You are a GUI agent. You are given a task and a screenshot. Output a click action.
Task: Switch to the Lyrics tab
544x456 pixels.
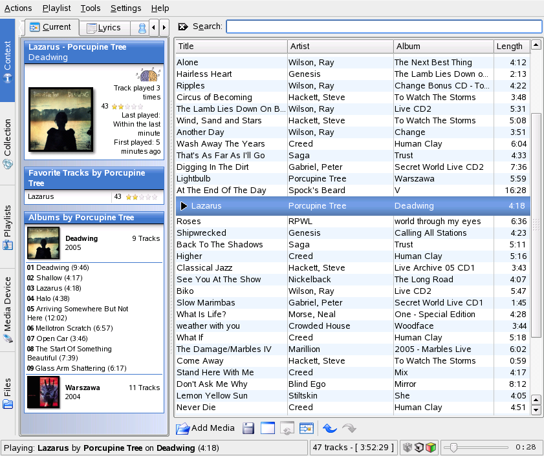pos(104,28)
